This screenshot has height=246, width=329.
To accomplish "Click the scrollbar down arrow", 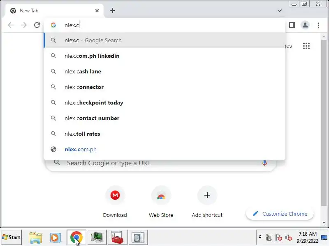I will coord(324,223).
